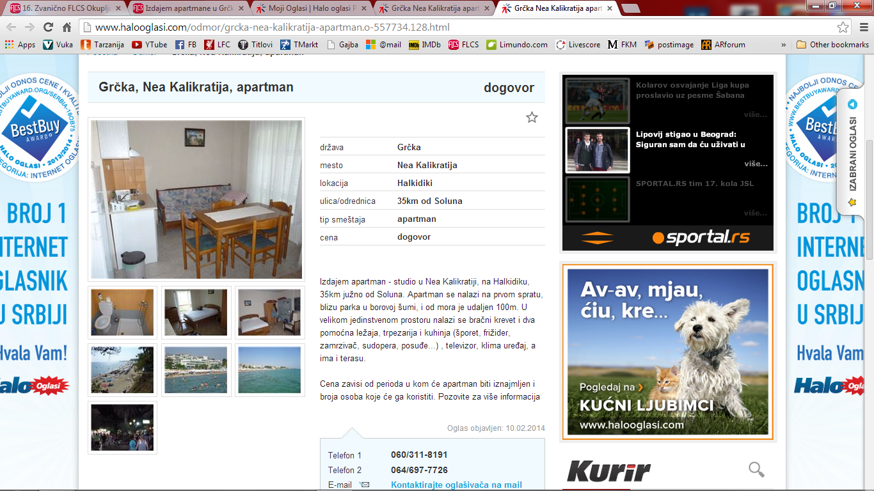
Task: Open the Vuka bookmark
Action: pyautogui.click(x=58, y=45)
